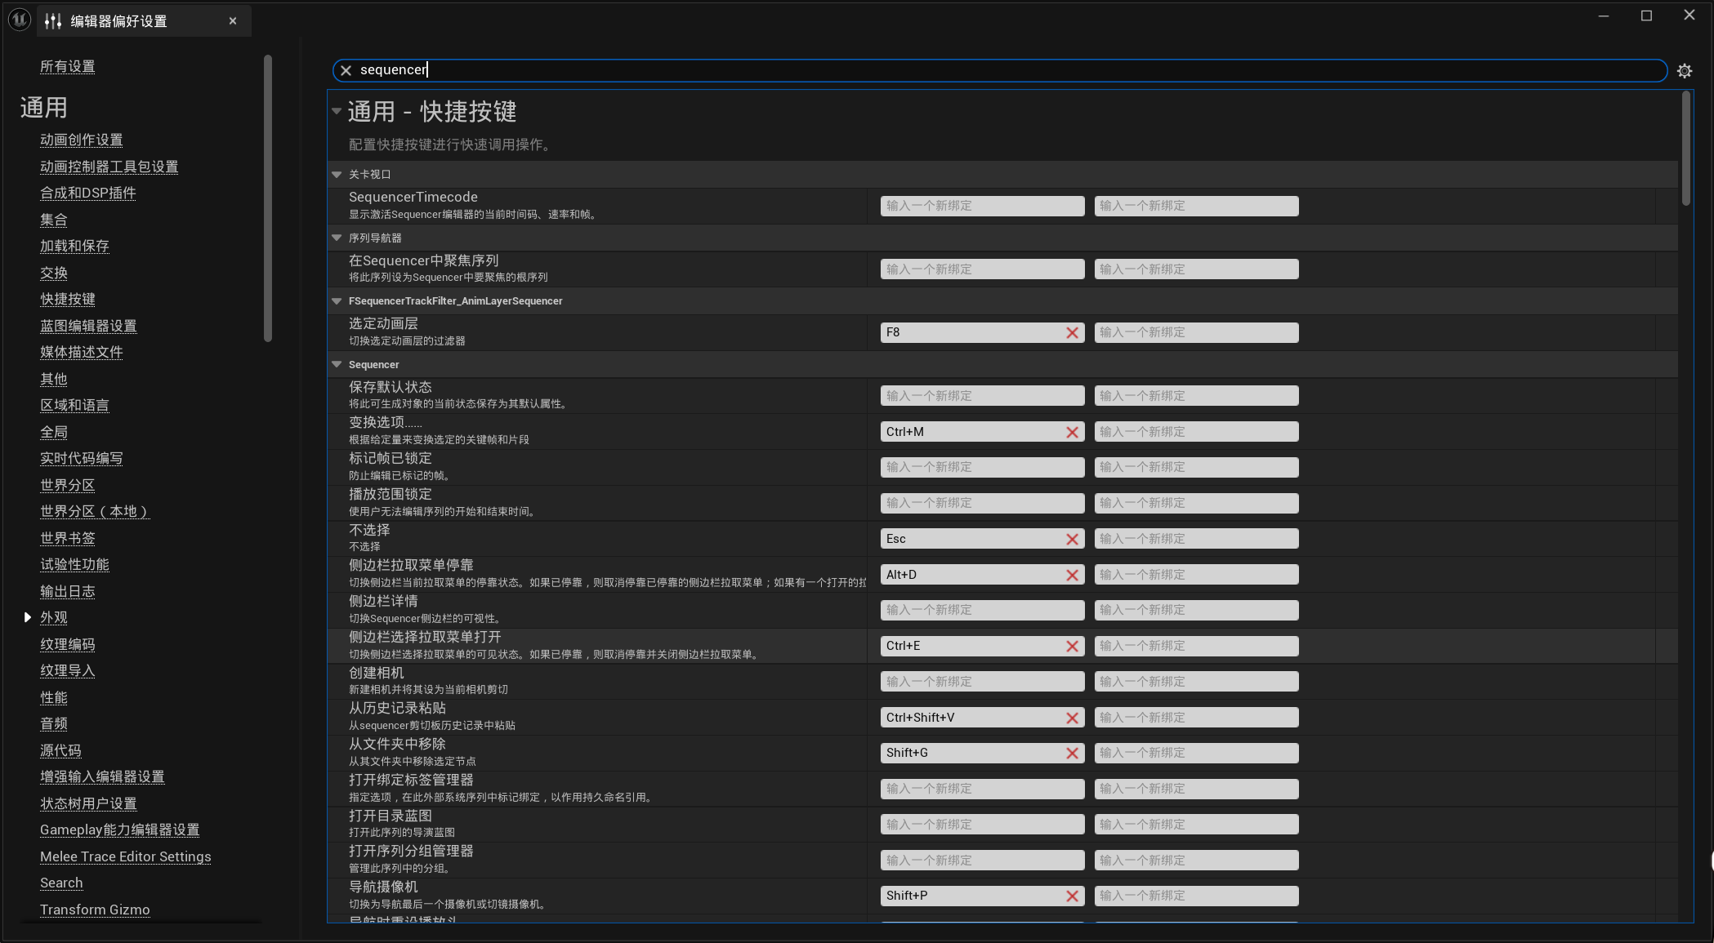Image resolution: width=1714 pixels, height=943 pixels.
Task: Set second binding for 不选择
Action: (1196, 539)
